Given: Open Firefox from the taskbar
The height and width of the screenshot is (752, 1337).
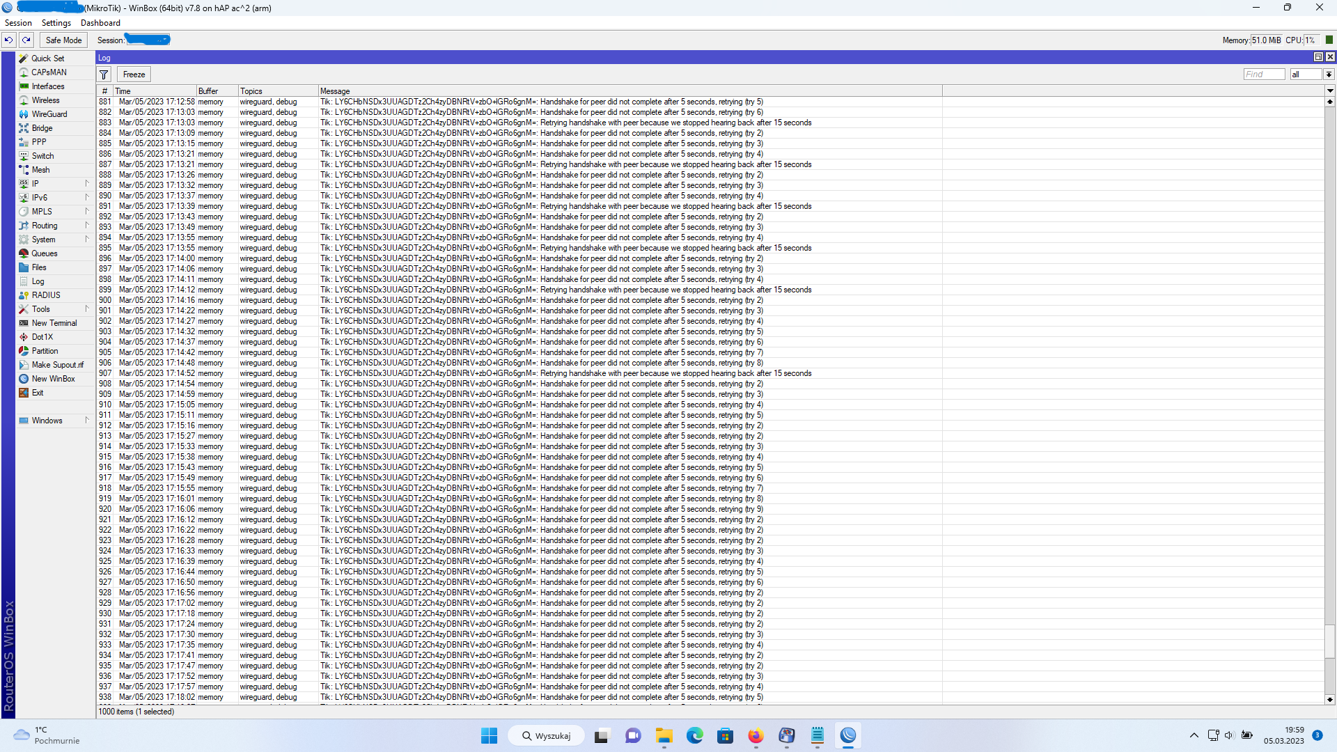Looking at the screenshot, I should (756, 736).
